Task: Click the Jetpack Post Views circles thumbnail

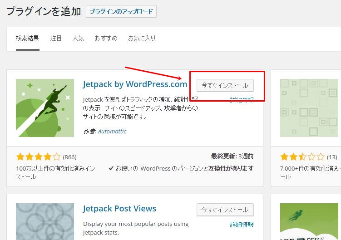Action: (x=45, y=222)
